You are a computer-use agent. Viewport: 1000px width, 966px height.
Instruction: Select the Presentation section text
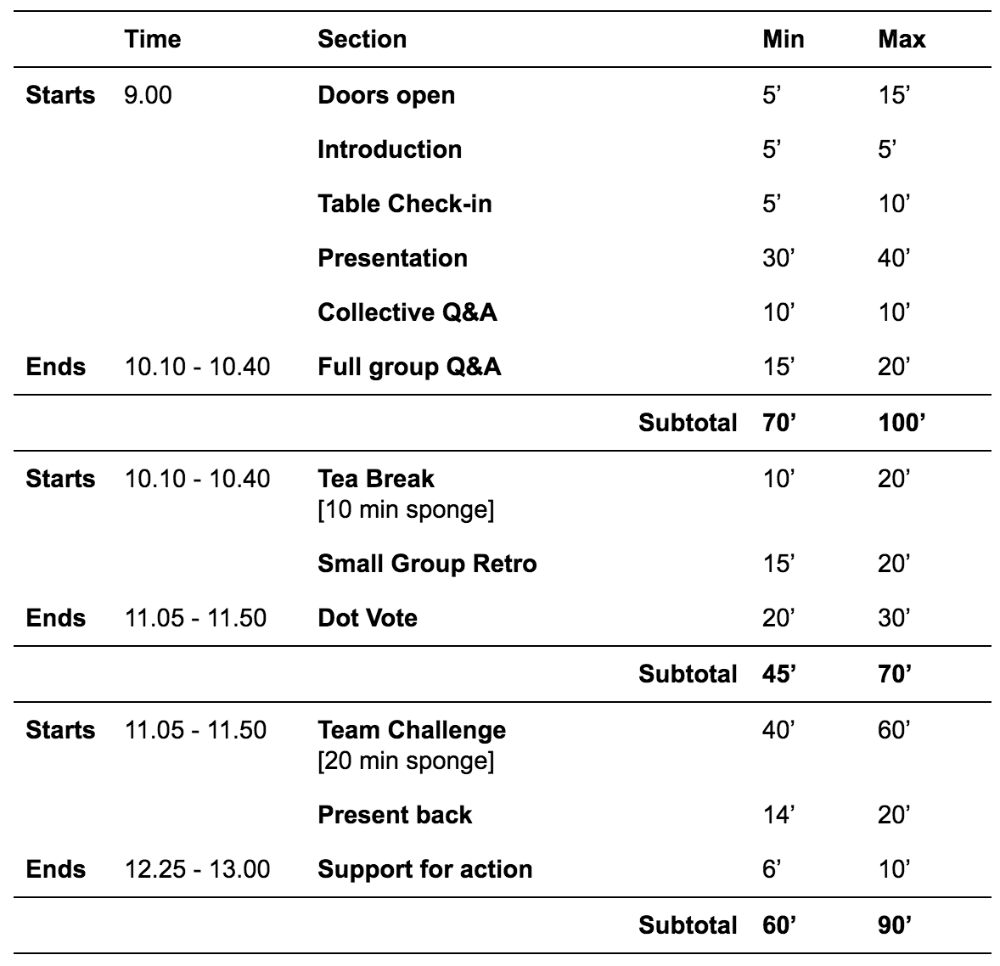tap(393, 258)
